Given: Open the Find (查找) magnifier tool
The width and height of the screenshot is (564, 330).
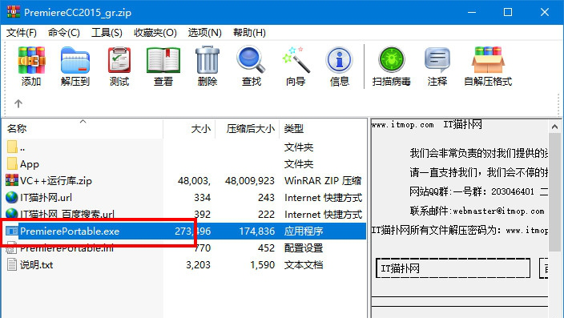Looking at the screenshot, I should (x=251, y=60).
